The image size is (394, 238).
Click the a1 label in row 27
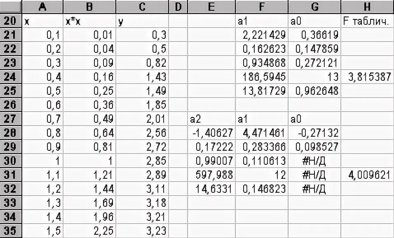(x=262, y=119)
